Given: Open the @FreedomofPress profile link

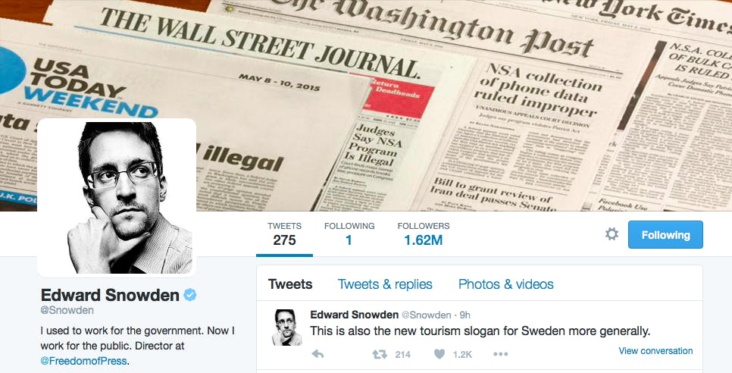Looking at the screenshot, I should (x=84, y=362).
